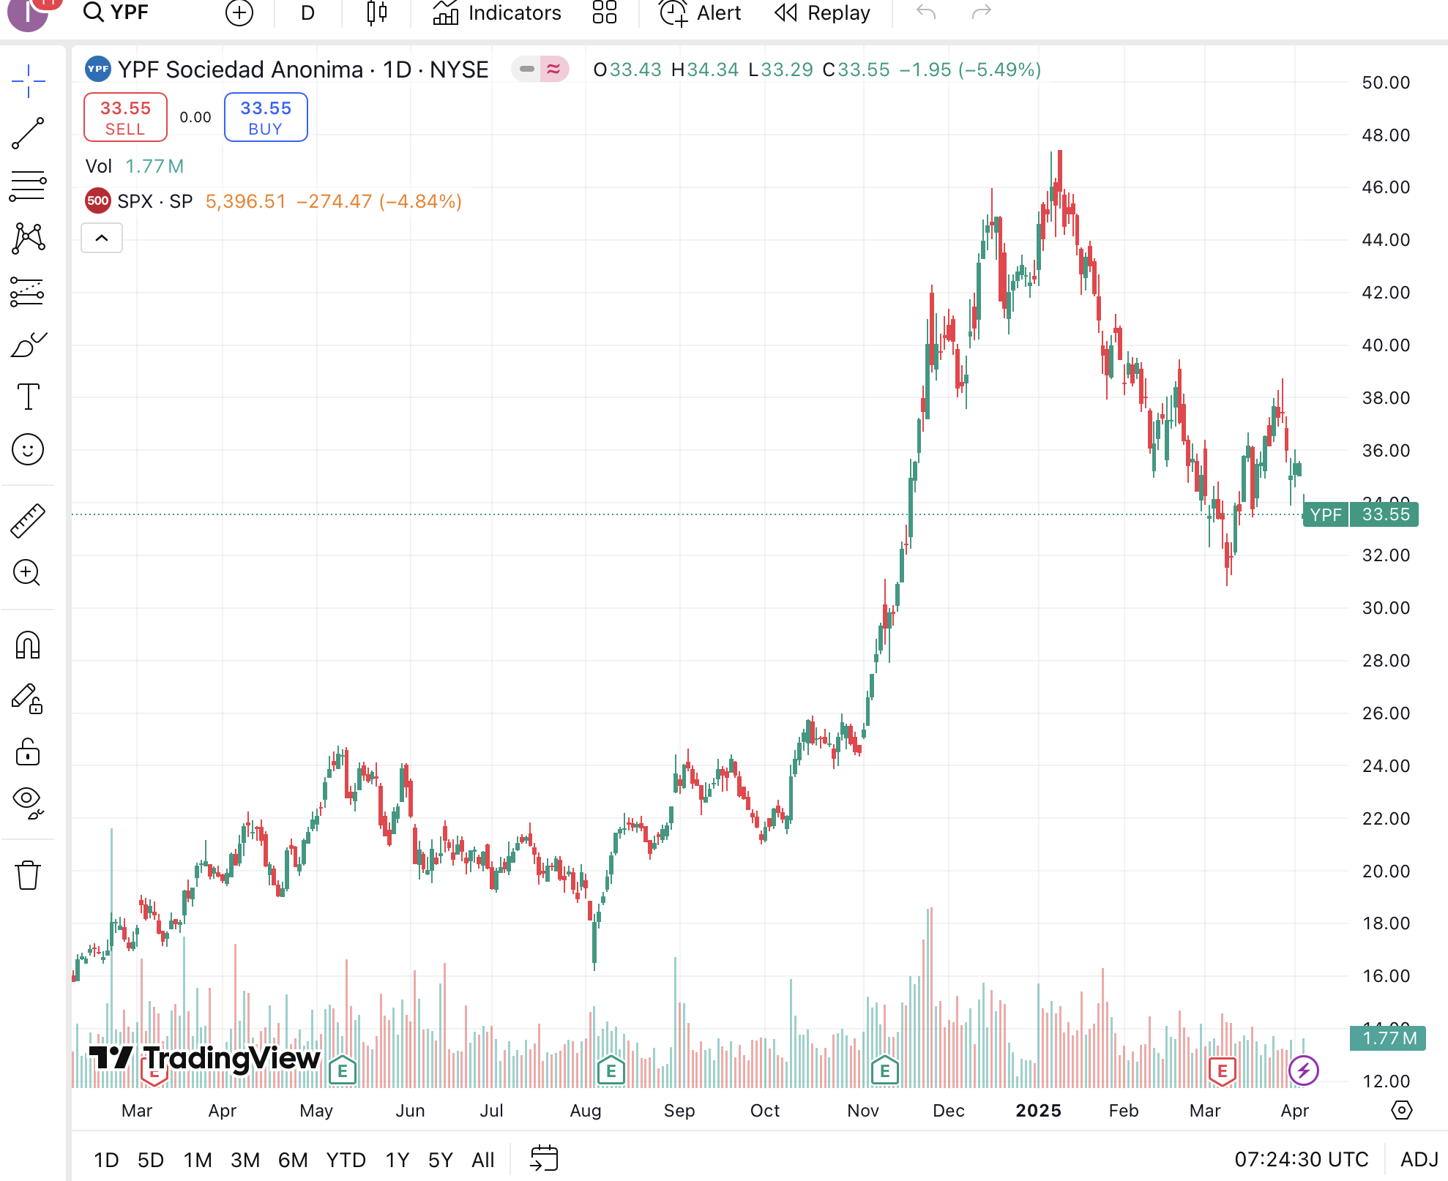Click the redo arrow
Screen dimensions: 1448x1181
[x=981, y=12]
